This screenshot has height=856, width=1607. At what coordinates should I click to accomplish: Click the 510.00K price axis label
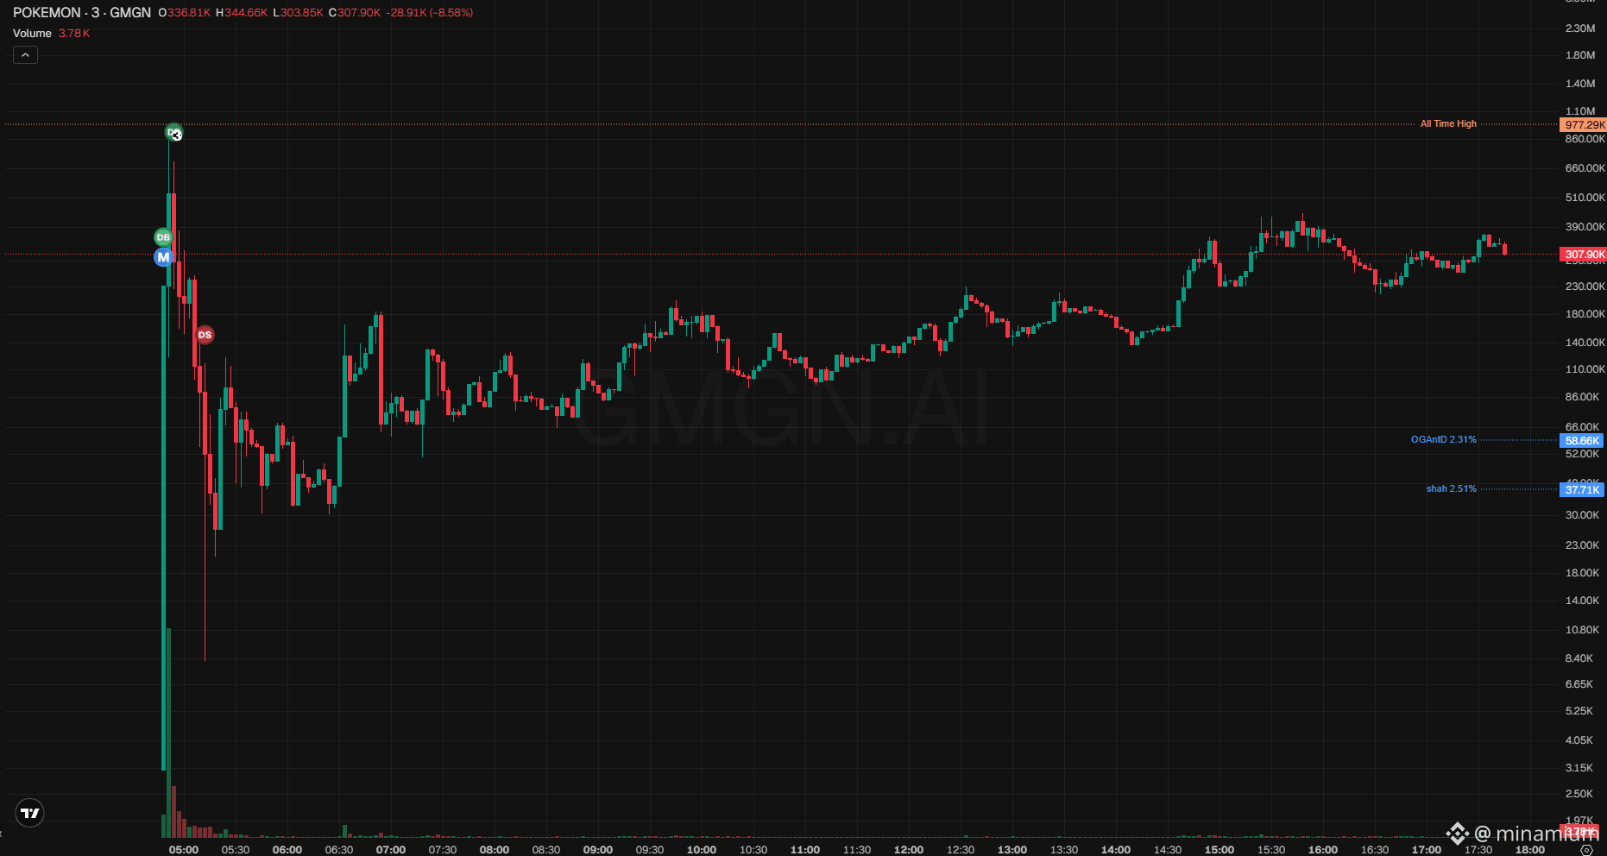click(x=1585, y=198)
